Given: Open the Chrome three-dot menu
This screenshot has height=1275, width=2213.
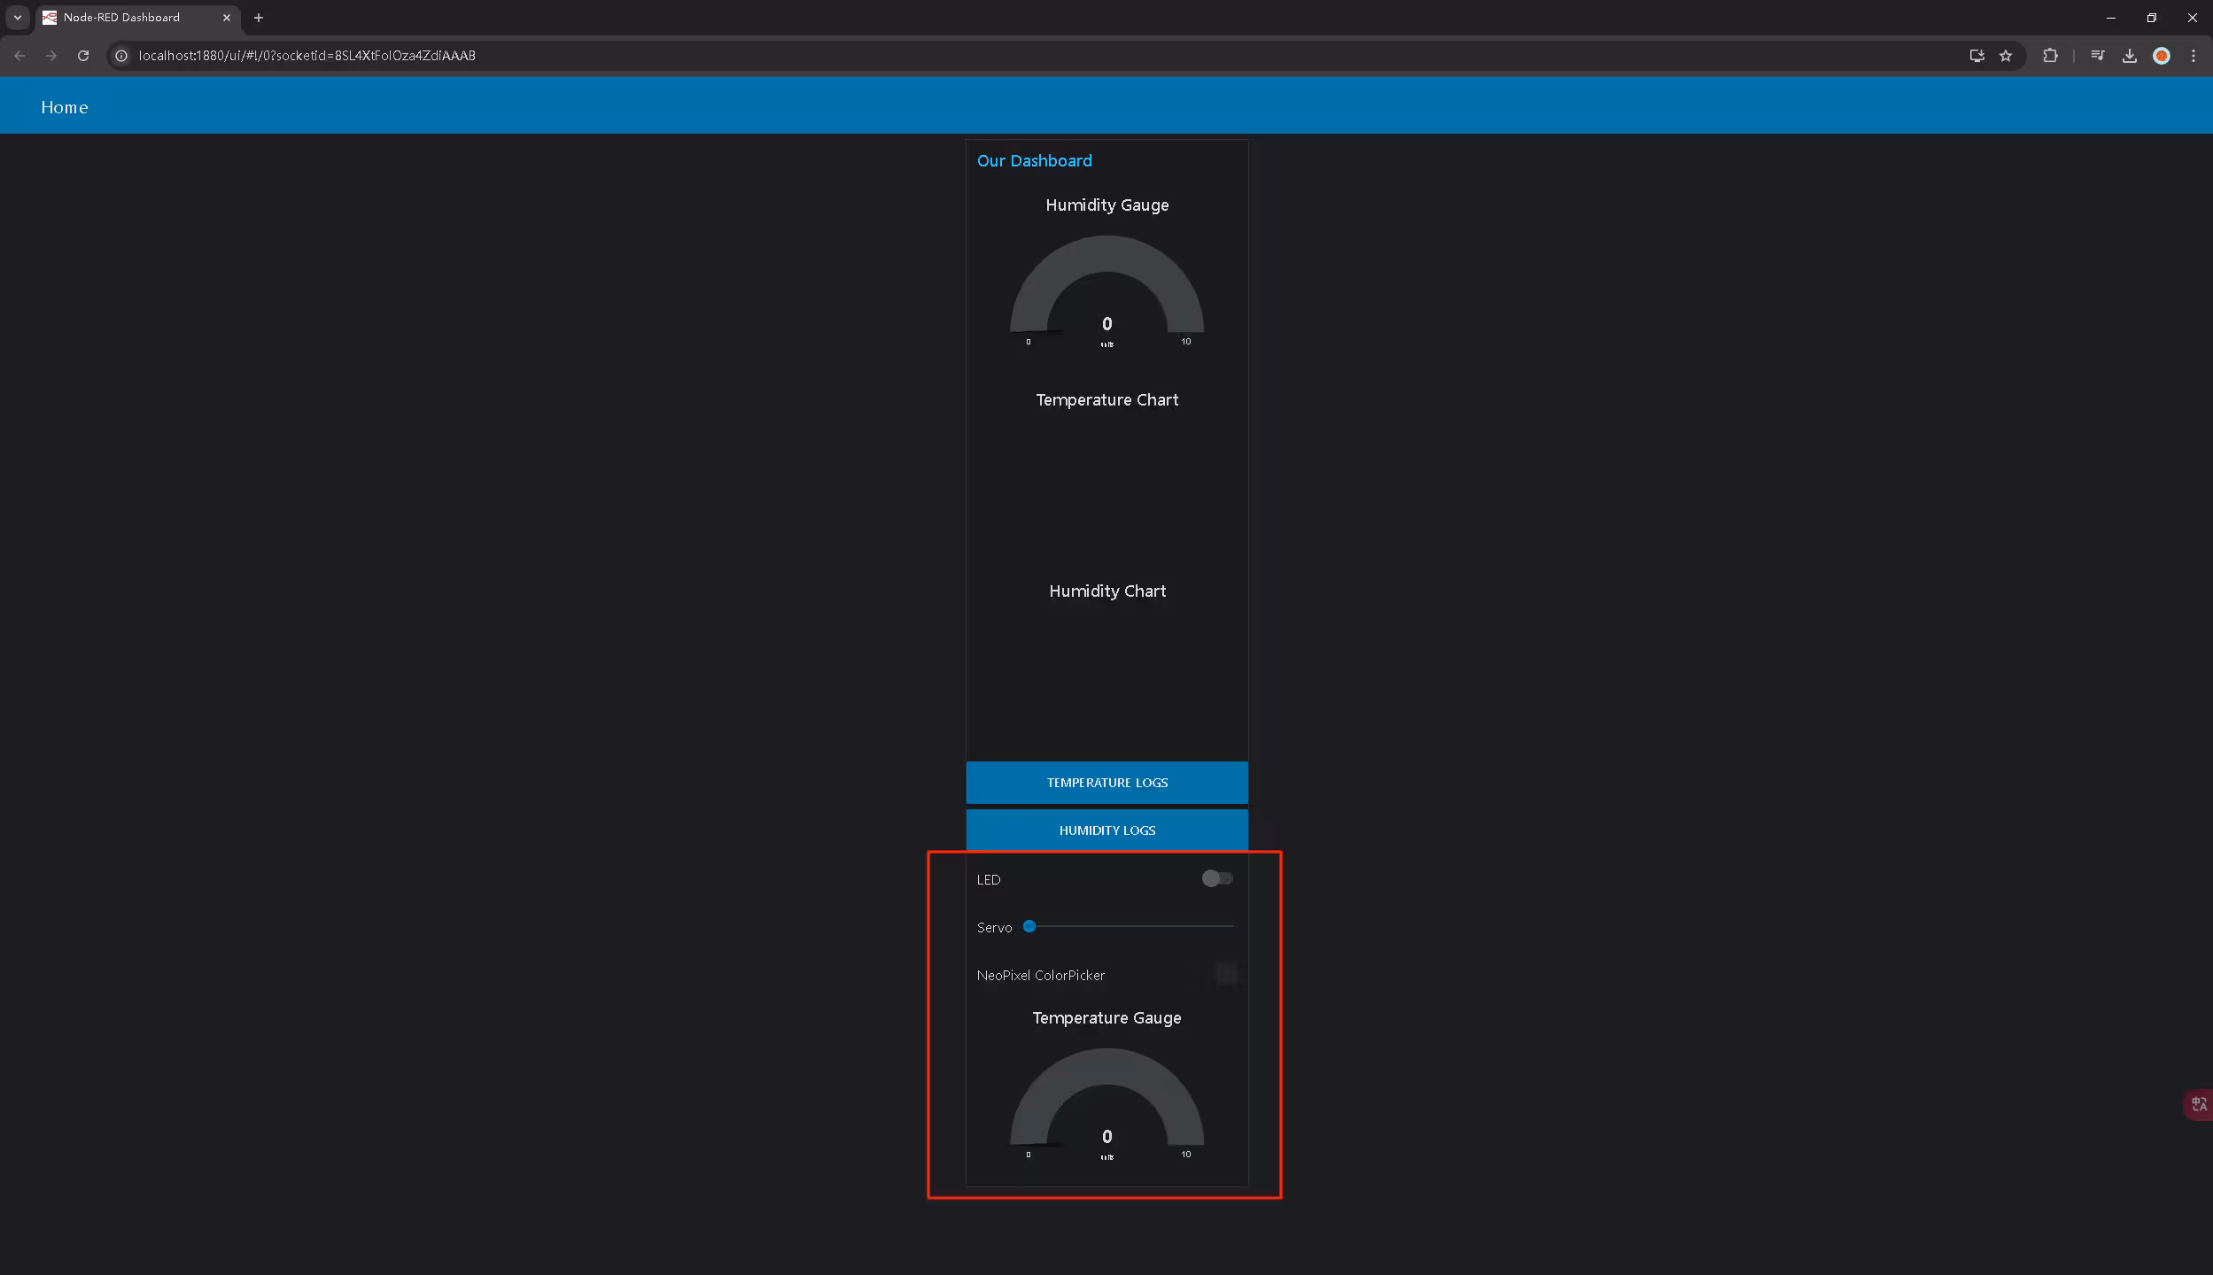Looking at the screenshot, I should point(2194,56).
